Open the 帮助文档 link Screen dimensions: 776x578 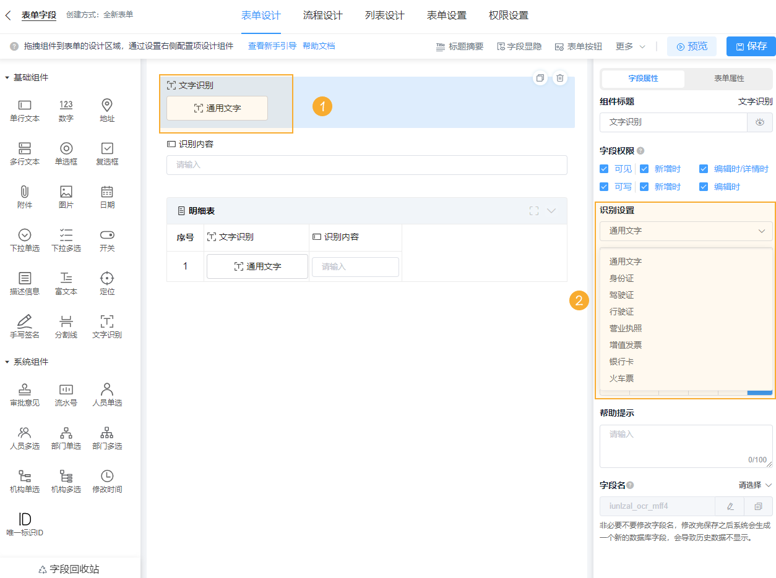[x=319, y=46]
